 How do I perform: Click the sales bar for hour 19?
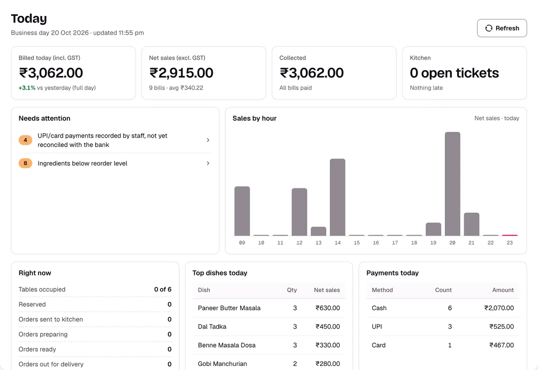click(433, 229)
